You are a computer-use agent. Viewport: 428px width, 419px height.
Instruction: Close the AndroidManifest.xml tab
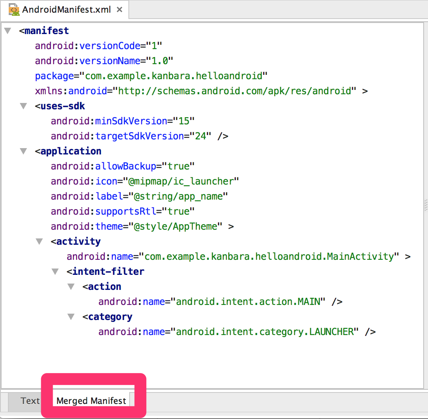(x=119, y=10)
